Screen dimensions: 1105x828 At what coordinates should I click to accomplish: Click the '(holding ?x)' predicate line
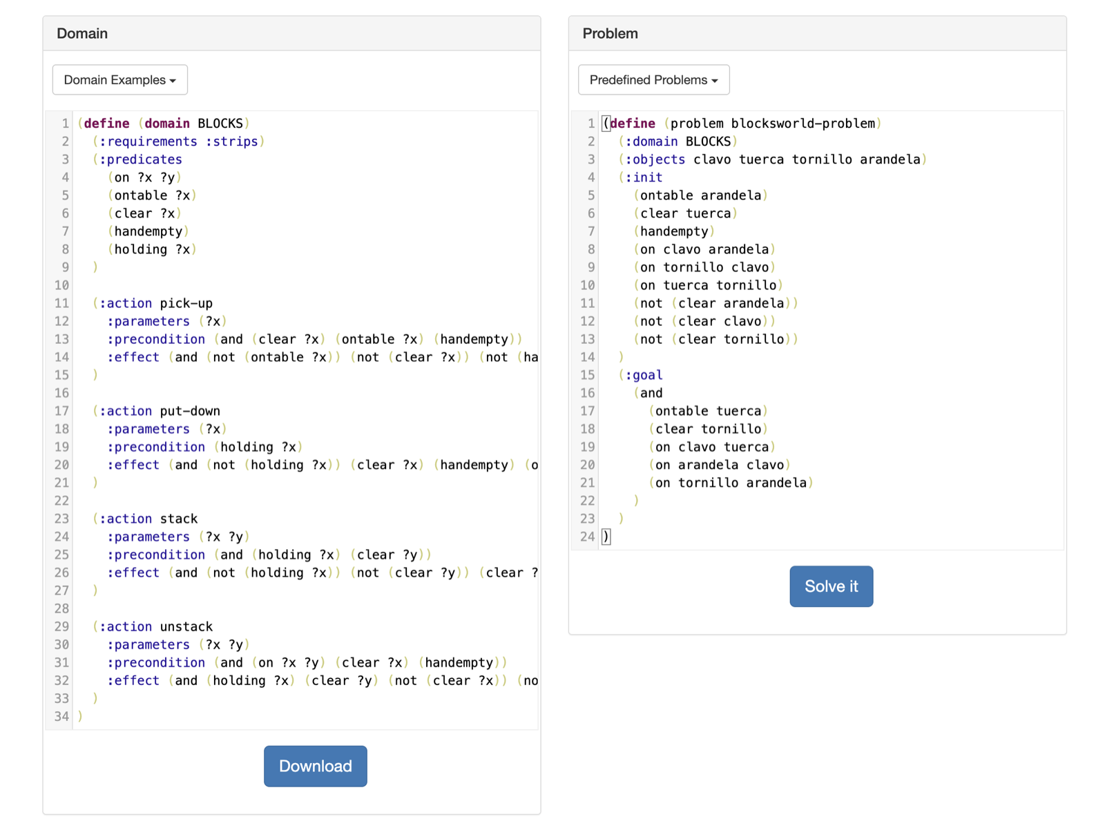(153, 249)
